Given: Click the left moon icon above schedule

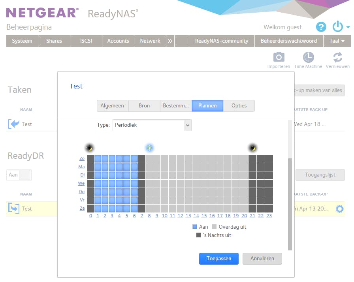Looking at the screenshot, I should 90,148.
